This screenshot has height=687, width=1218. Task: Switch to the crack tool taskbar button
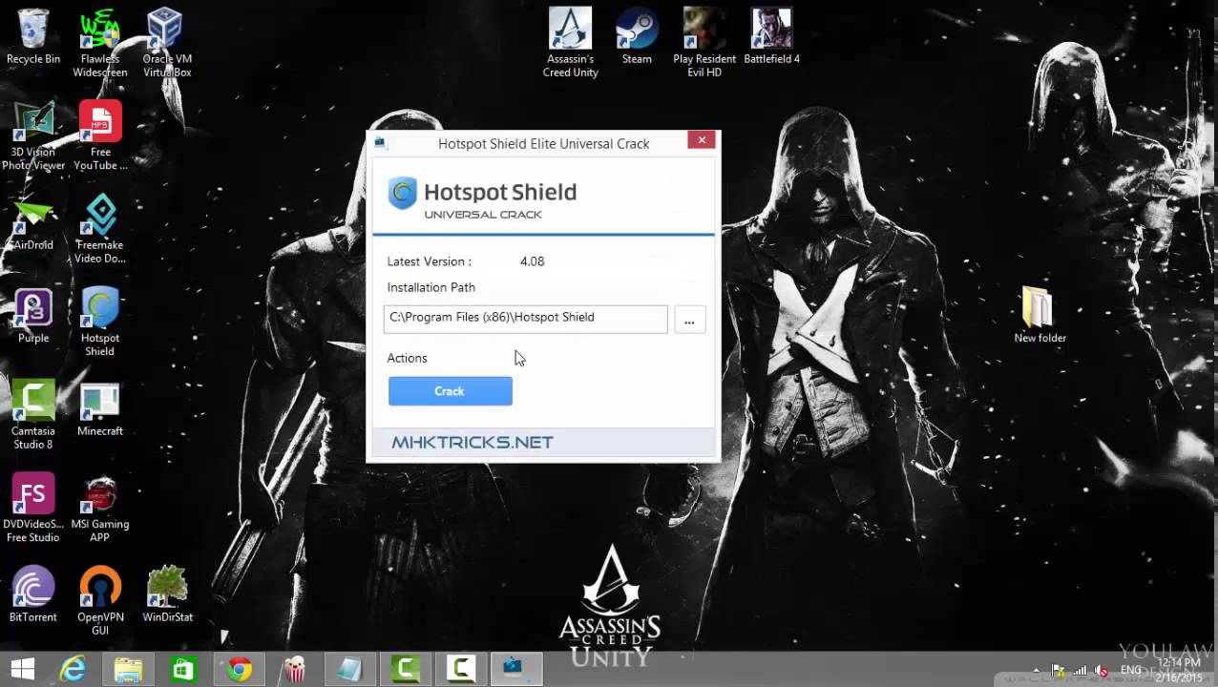tap(515, 670)
